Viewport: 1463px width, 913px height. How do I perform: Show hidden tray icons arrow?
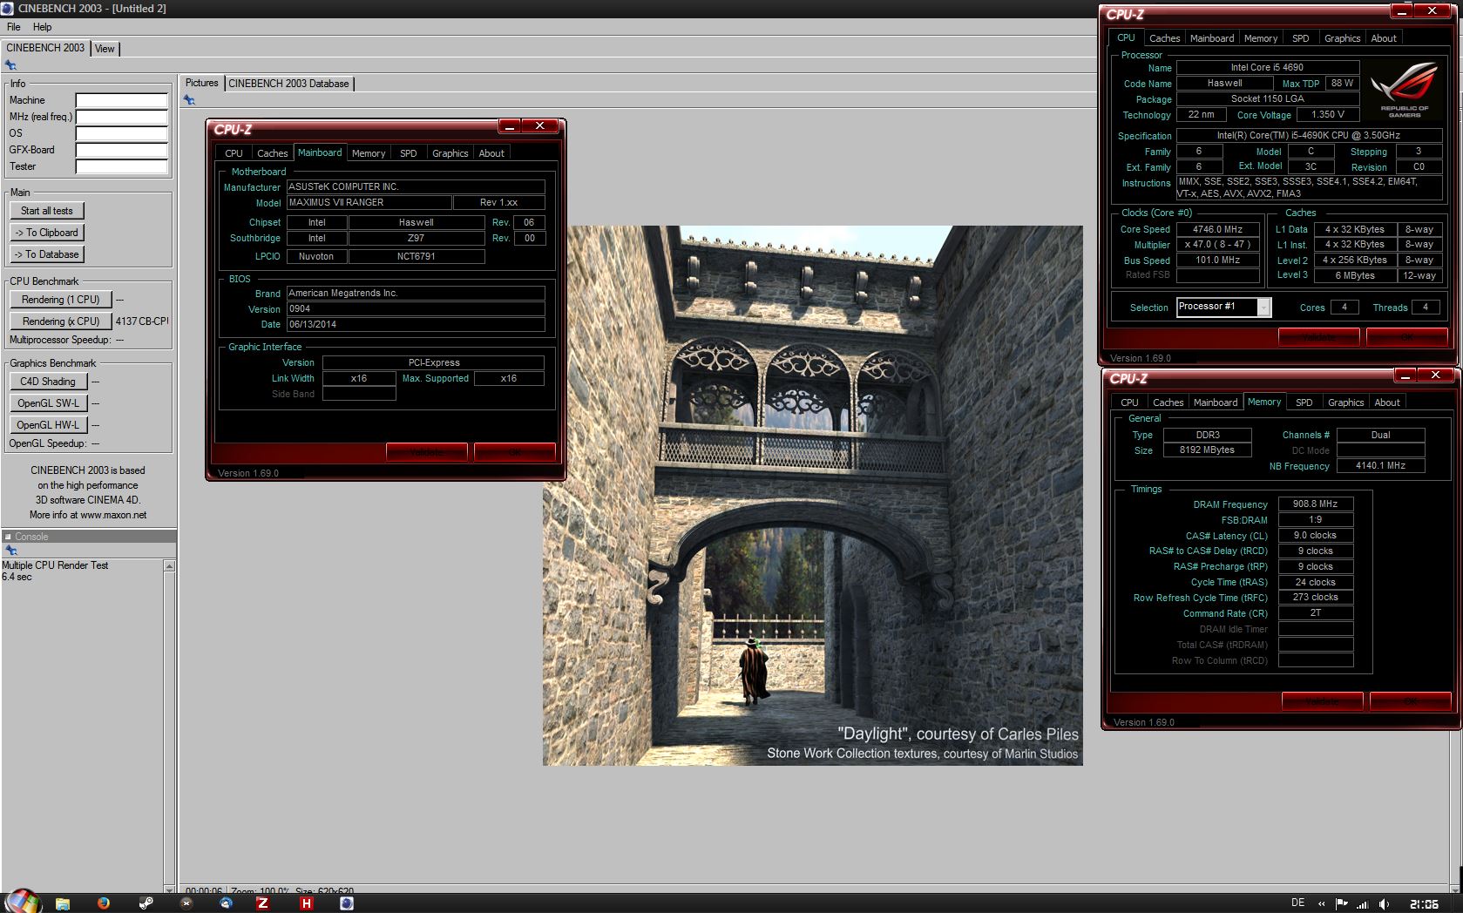1322,903
